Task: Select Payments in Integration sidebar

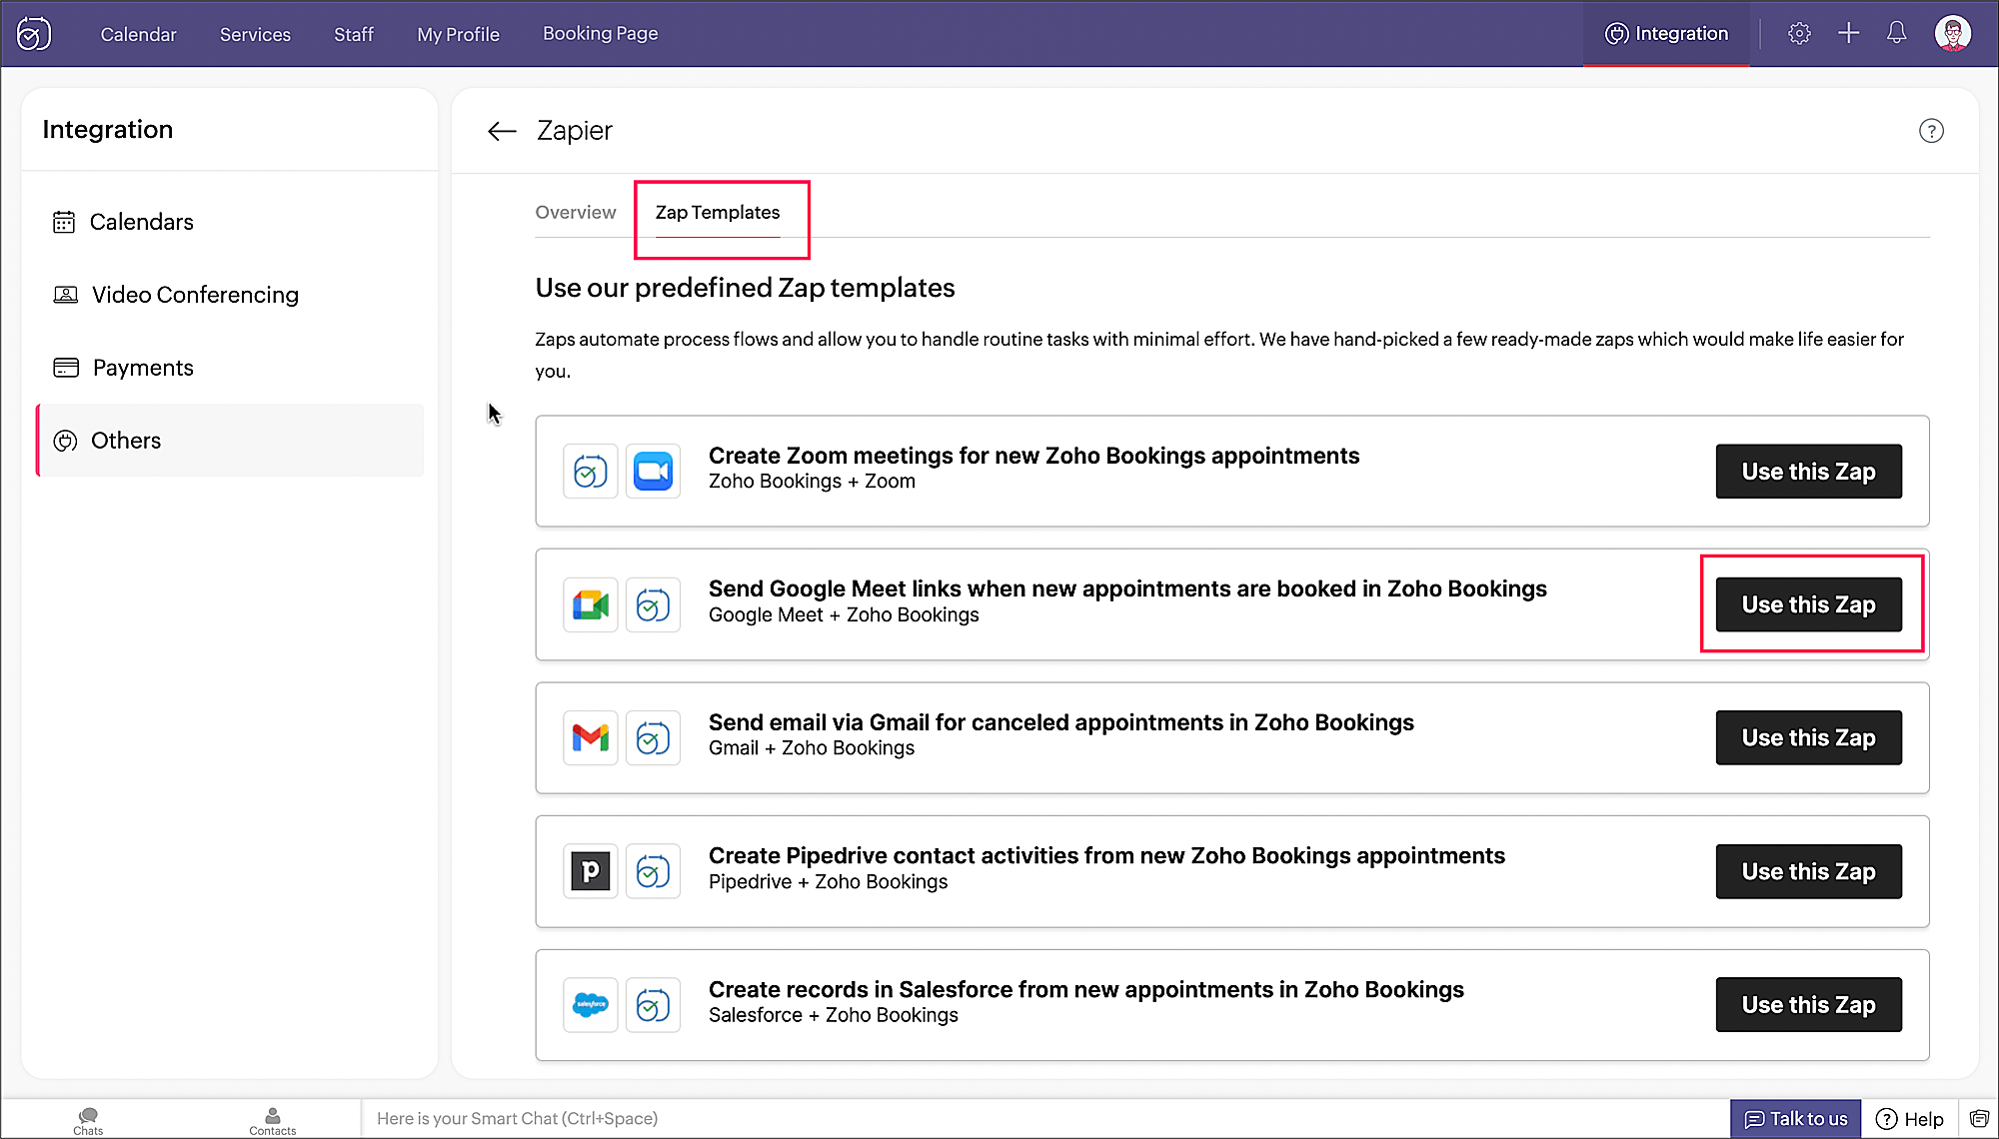Action: [x=143, y=368]
